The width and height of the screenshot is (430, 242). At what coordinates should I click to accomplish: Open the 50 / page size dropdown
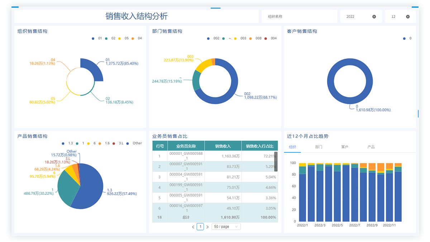pos(226,227)
